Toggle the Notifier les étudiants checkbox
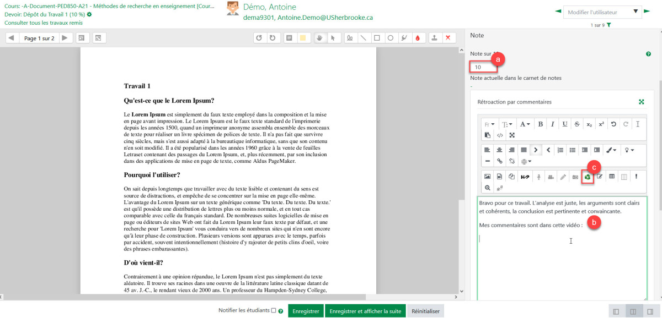This screenshot has width=662, height=318. 274,311
